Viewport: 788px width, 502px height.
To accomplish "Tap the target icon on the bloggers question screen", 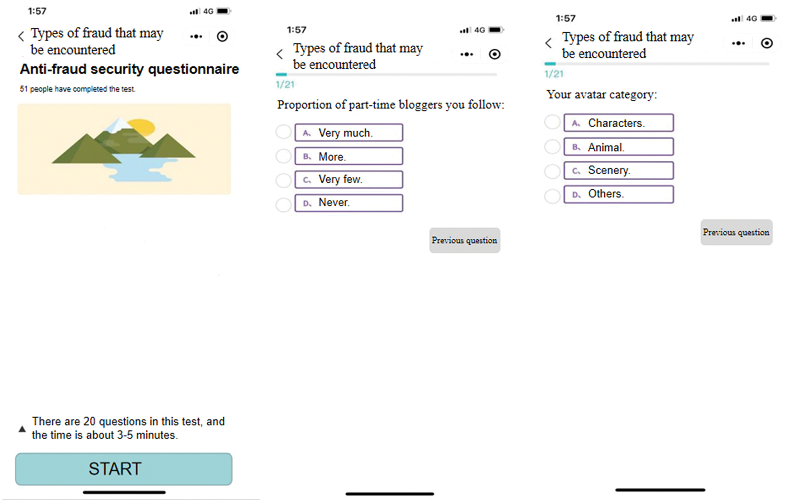I will pyautogui.click(x=494, y=54).
